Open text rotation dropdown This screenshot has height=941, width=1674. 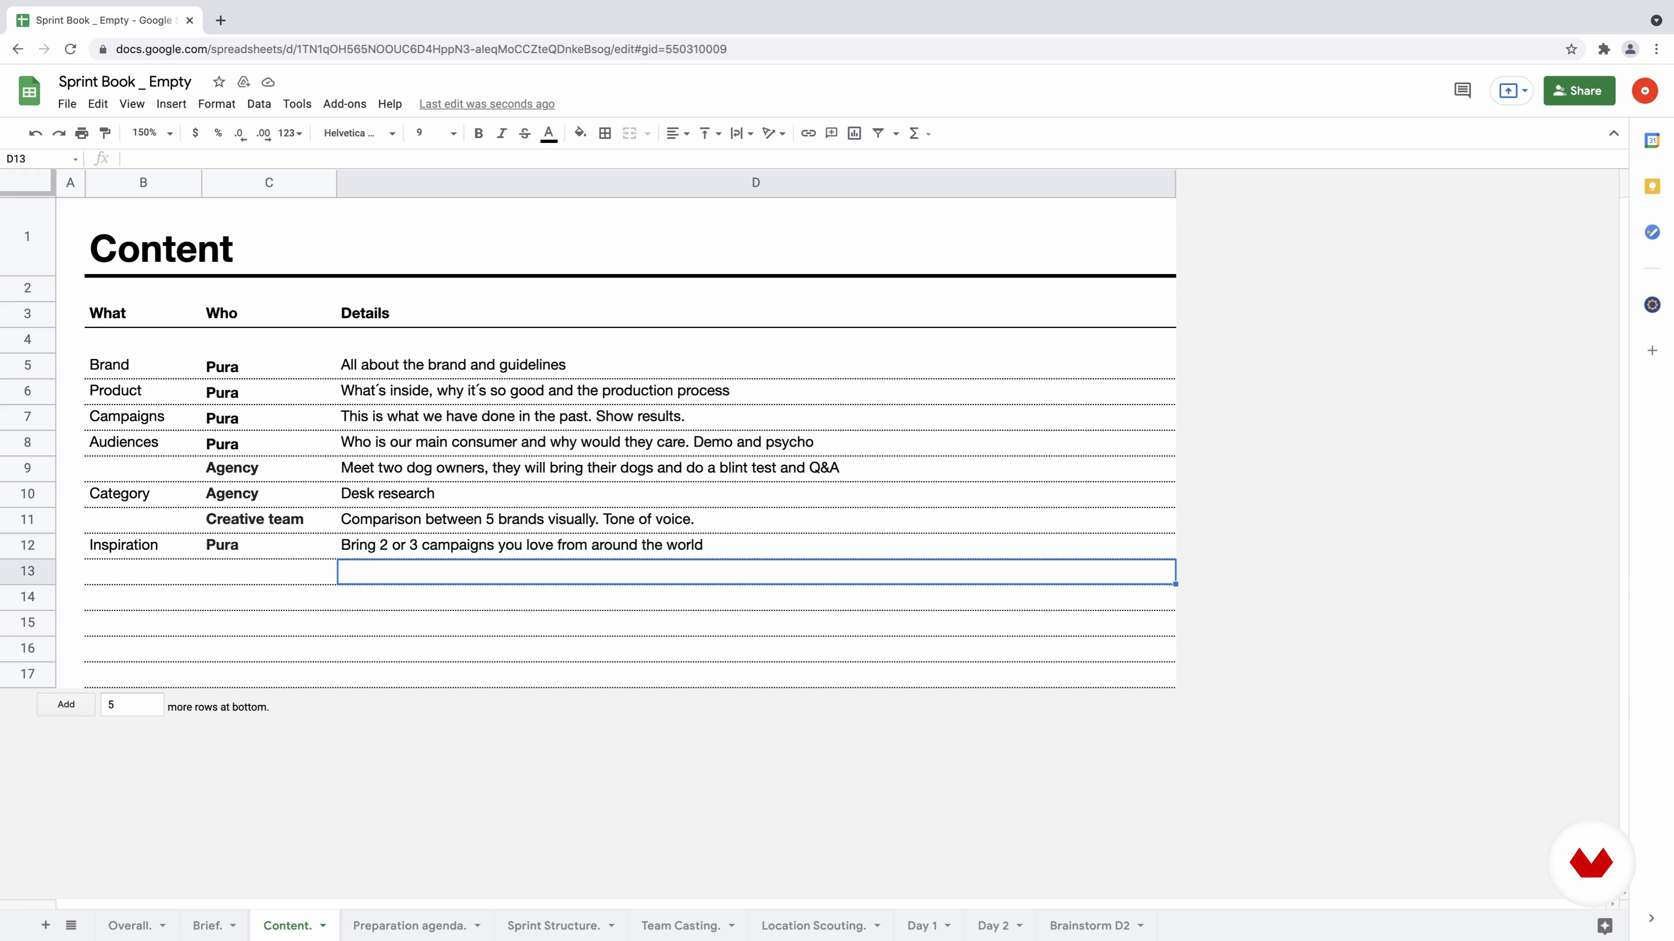tap(773, 133)
